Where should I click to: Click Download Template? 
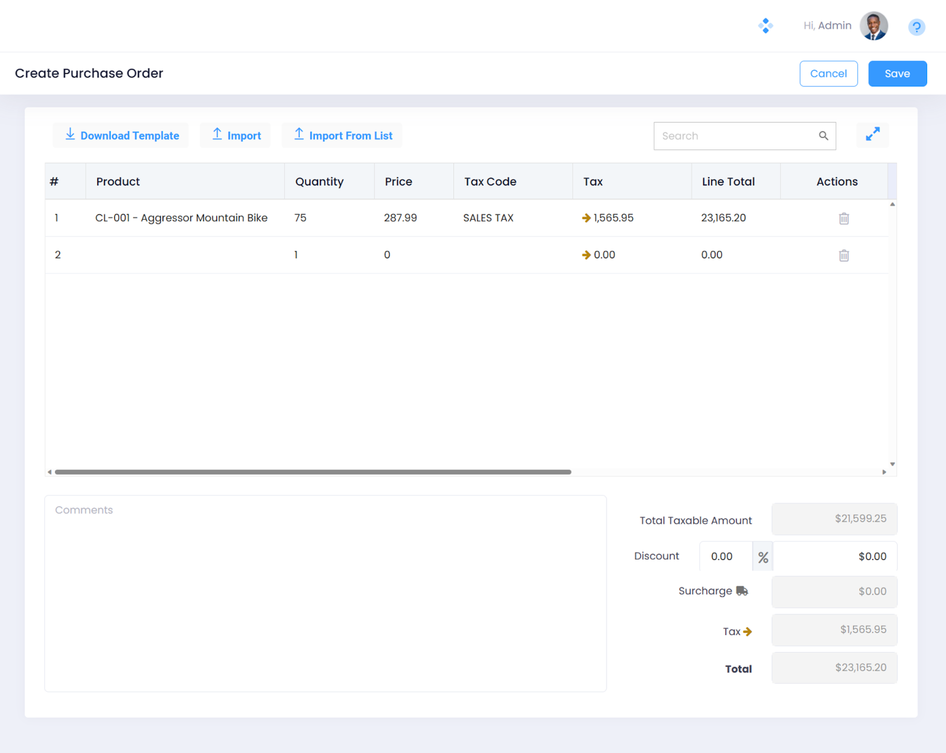[121, 135]
